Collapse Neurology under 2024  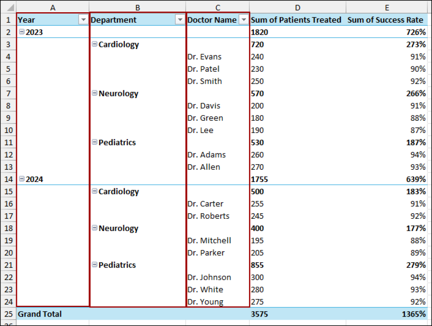(94, 228)
